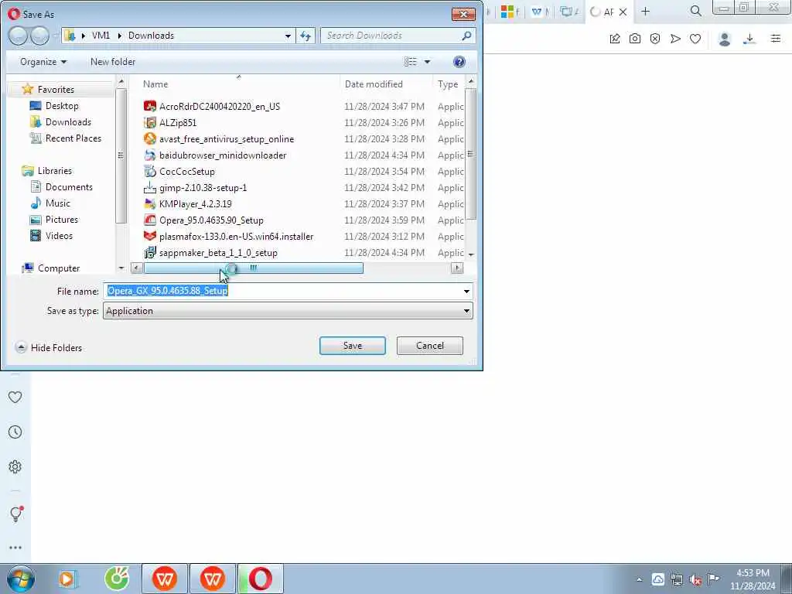Select file plasmafox-133.0.en-US.win64.installer
792x594 pixels.
[x=236, y=237]
